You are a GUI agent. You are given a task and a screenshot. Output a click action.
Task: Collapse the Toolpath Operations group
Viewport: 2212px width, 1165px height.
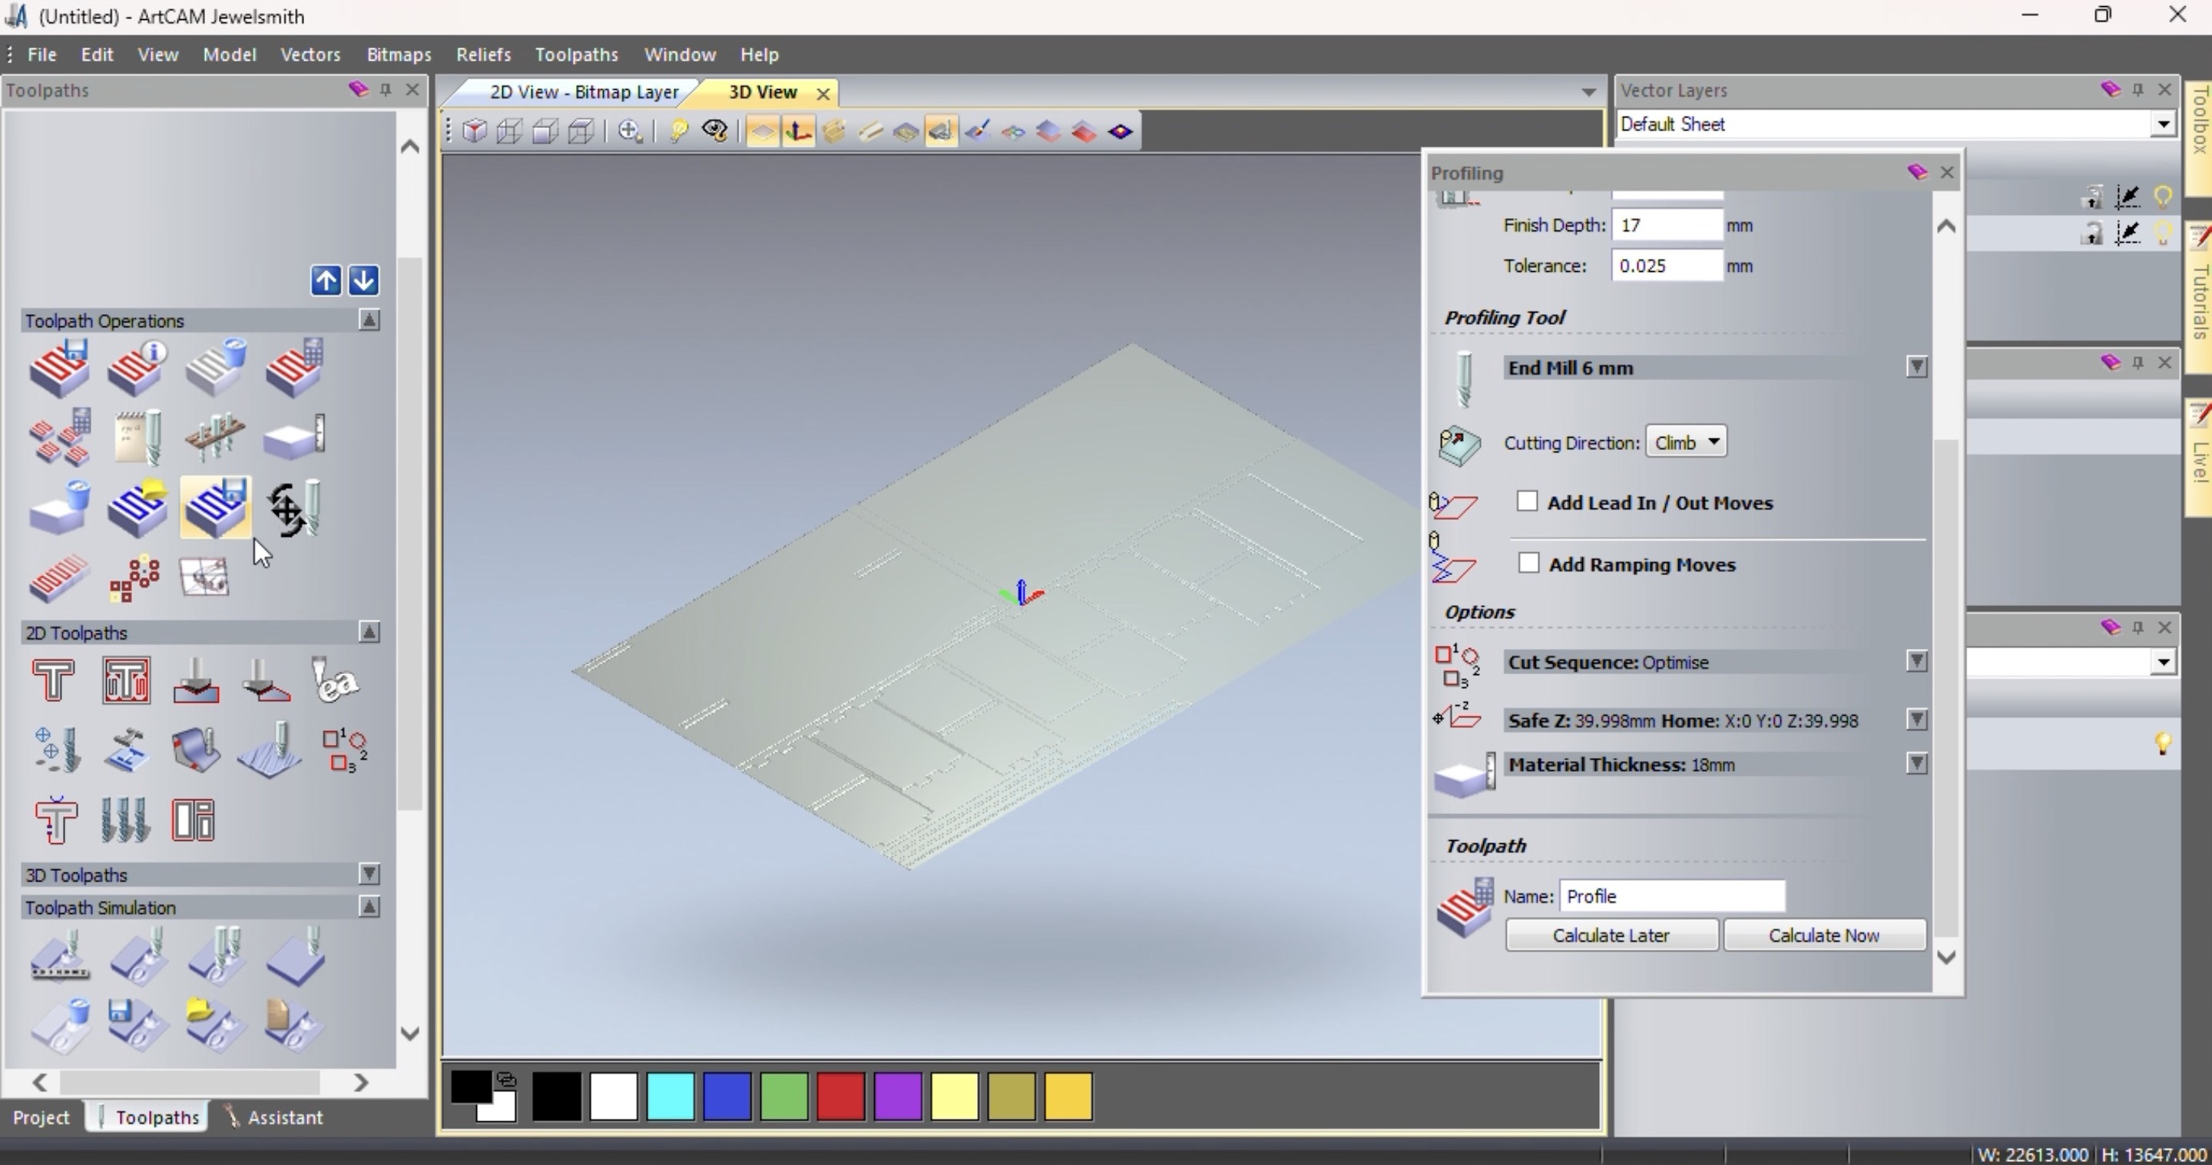pyautogui.click(x=369, y=320)
